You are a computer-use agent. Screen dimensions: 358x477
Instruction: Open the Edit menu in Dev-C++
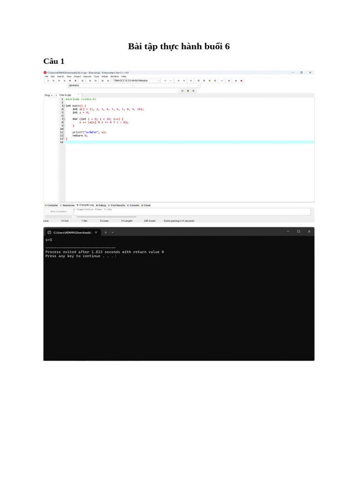click(x=53, y=76)
